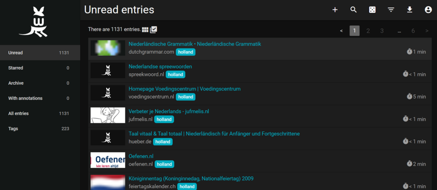Click holland tag on voedingscentrum.nl row

pyautogui.click(x=186, y=97)
